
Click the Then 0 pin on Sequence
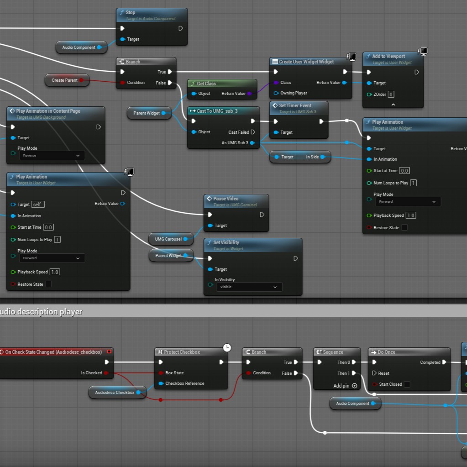pyautogui.click(x=354, y=362)
